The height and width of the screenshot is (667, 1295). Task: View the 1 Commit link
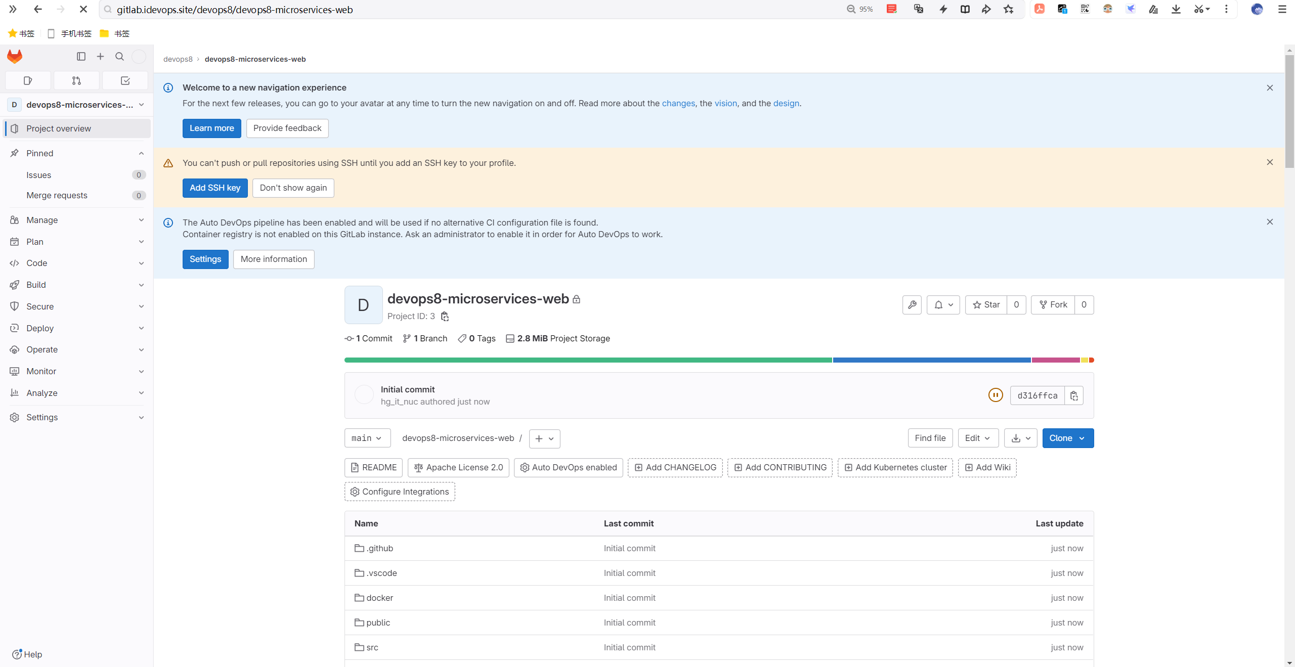[x=369, y=339]
